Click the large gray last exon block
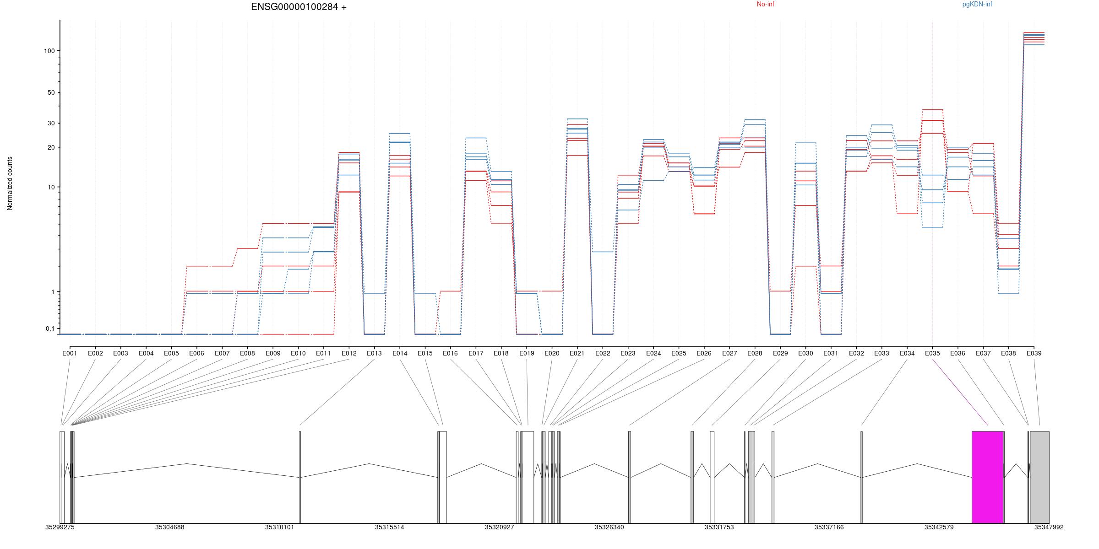This screenshot has height=549, width=1099. (1039, 477)
